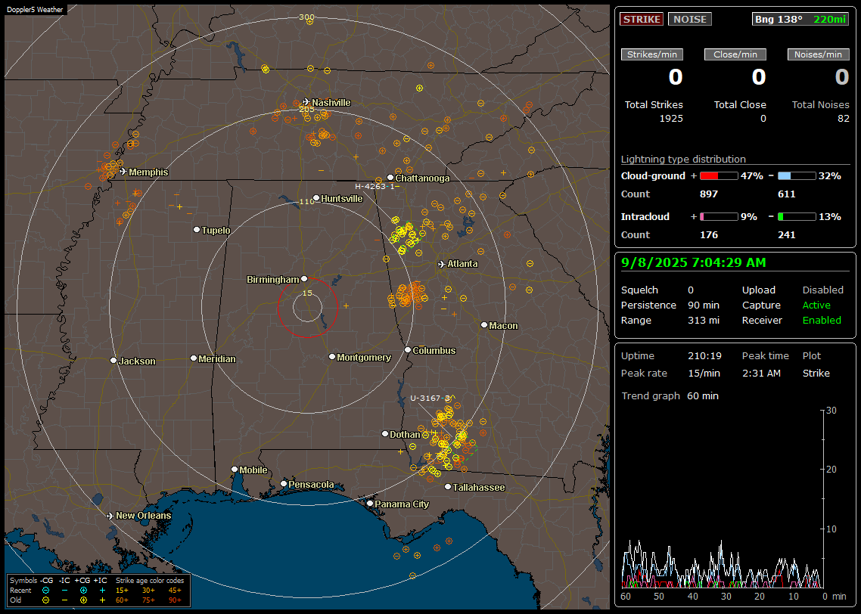The width and height of the screenshot is (861, 614).
Task: Click the 300 range ring label
Action: pyautogui.click(x=306, y=17)
